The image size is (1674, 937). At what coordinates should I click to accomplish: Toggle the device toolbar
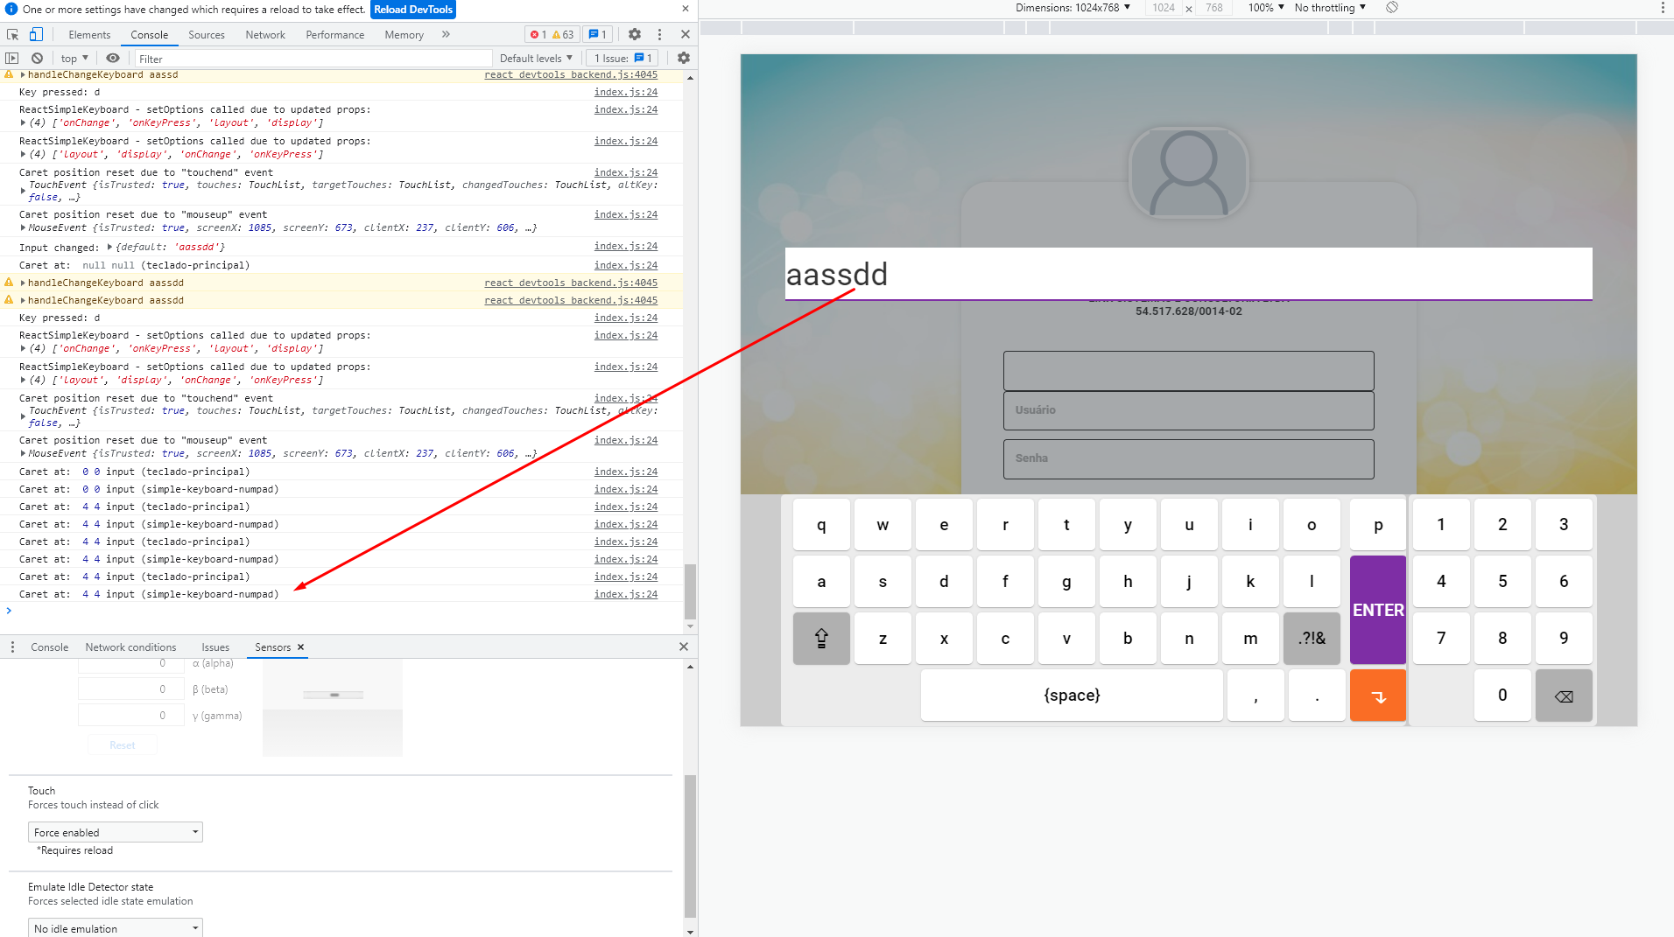pyautogui.click(x=35, y=34)
